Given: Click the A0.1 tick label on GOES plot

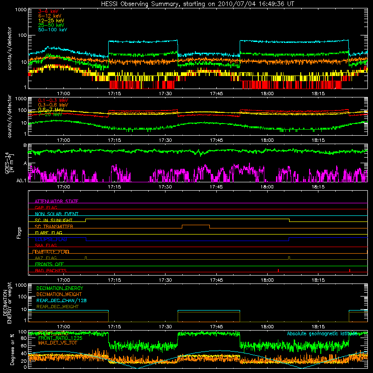Looking at the screenshot, I should click(x=21, y=181).
